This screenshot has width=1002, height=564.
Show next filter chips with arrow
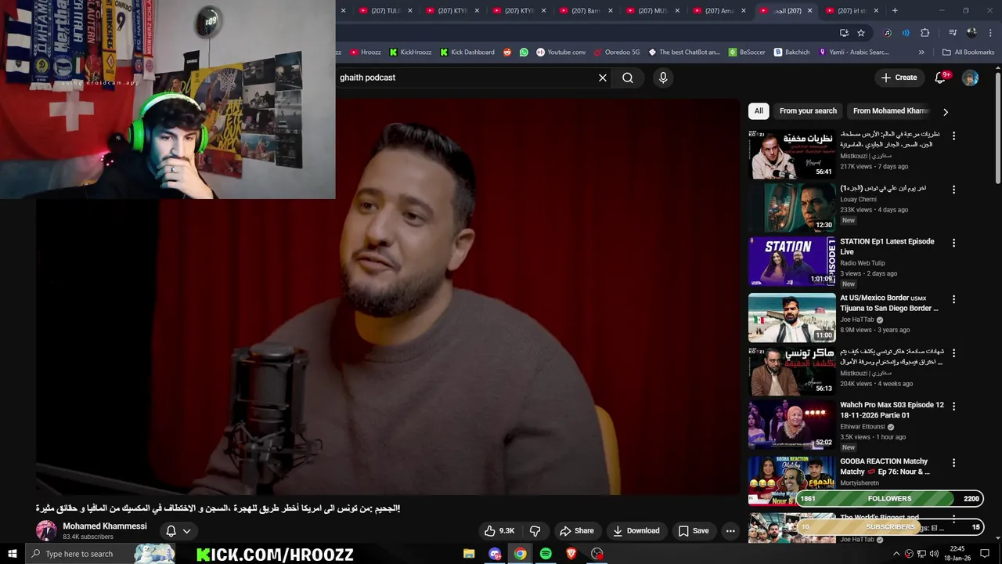coord(946,111)
